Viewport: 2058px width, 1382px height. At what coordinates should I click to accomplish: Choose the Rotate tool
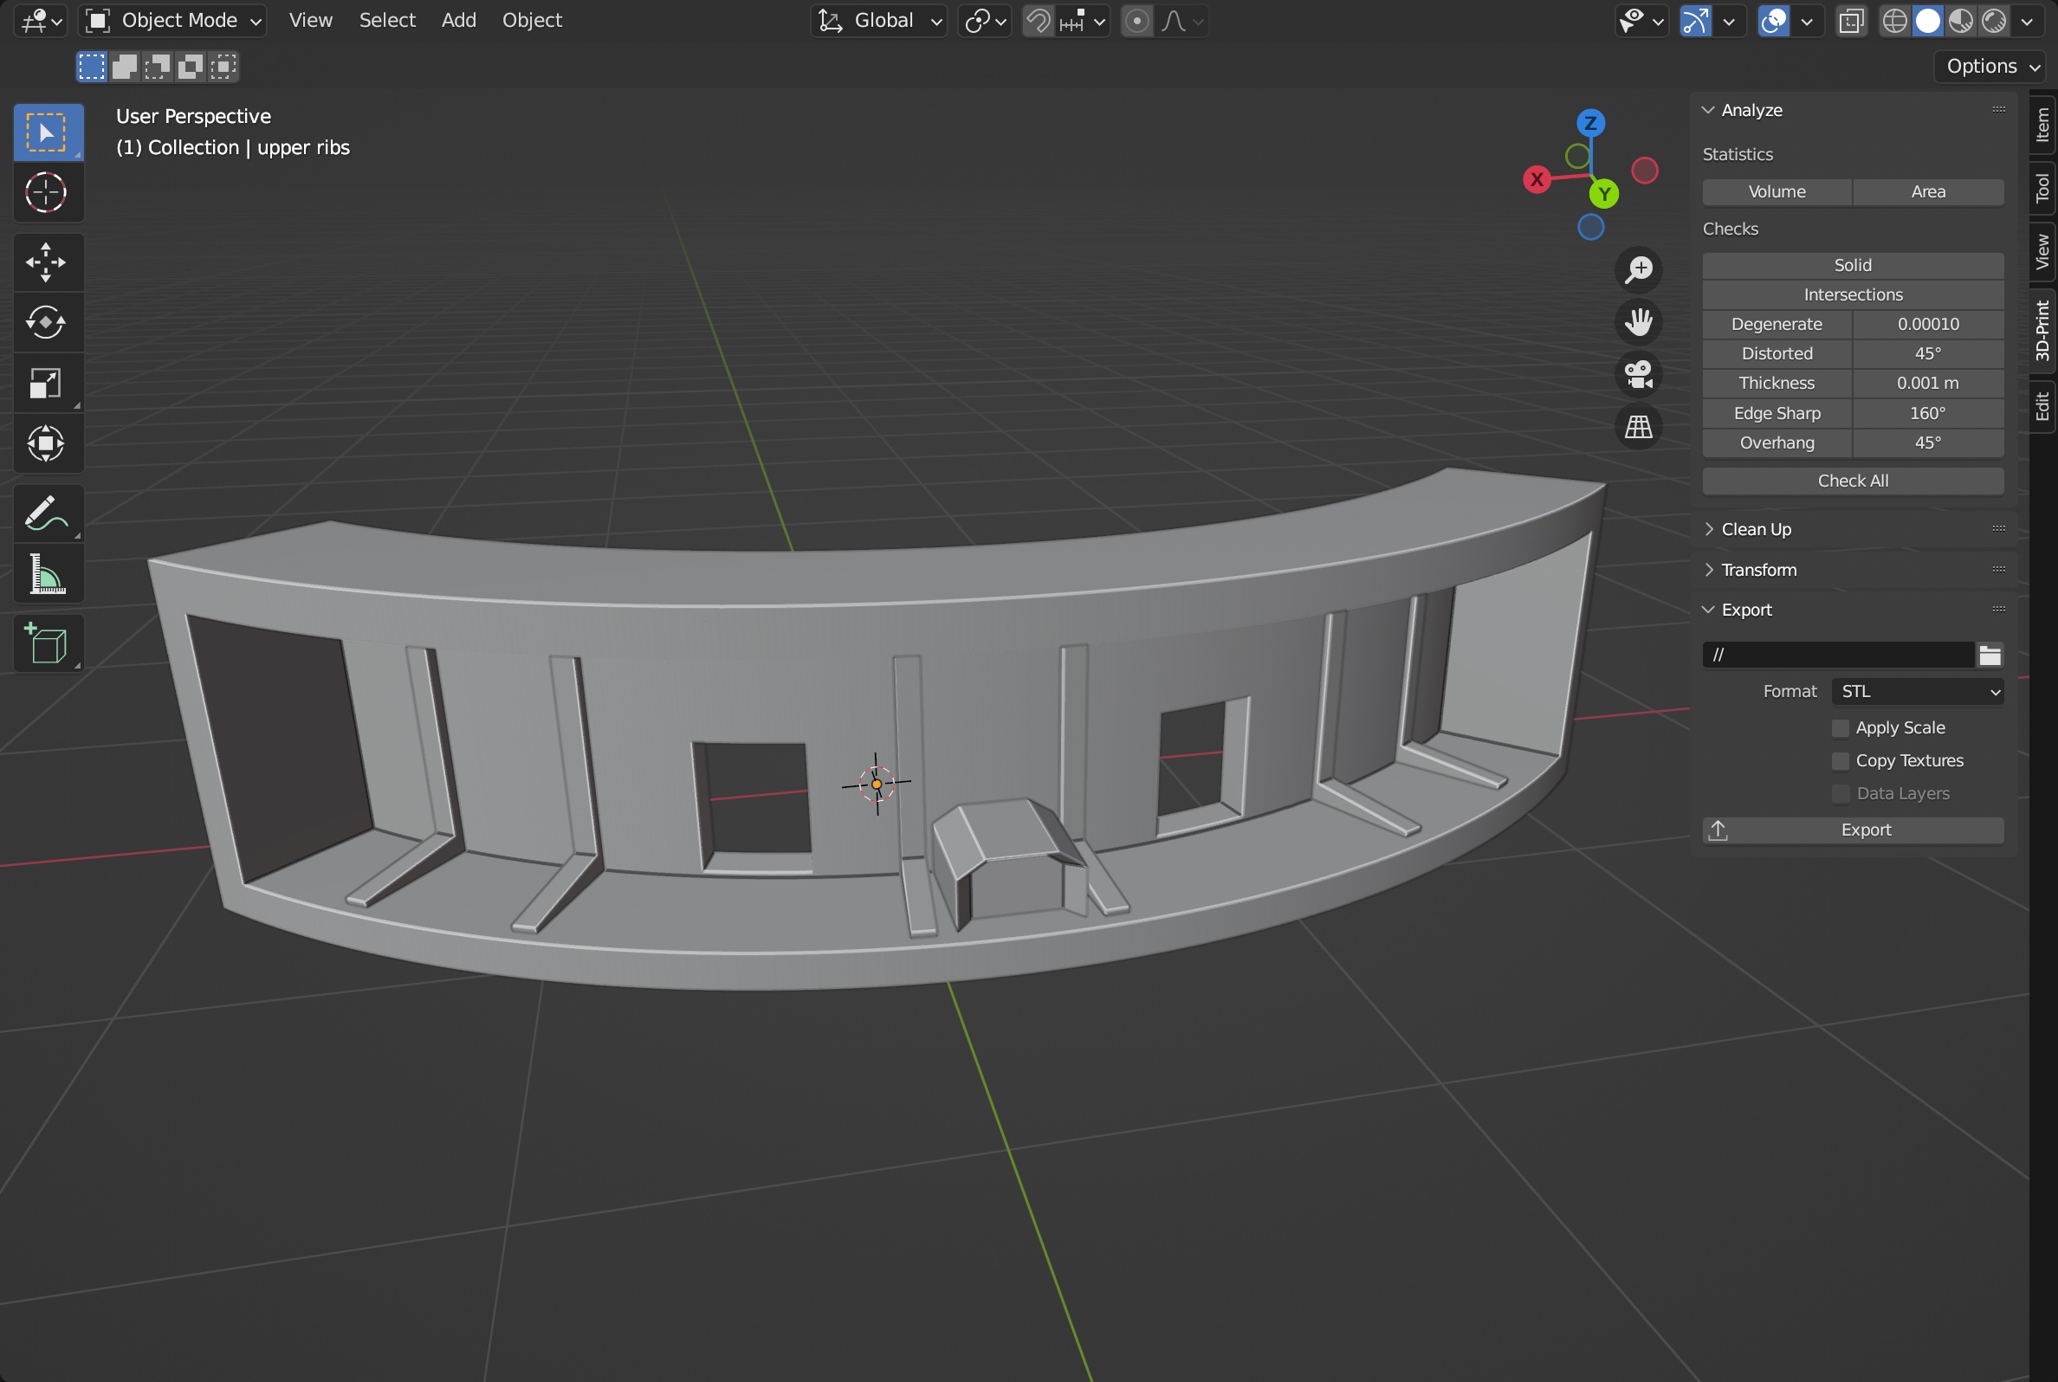pyautogui.click(x=48, y=323)
